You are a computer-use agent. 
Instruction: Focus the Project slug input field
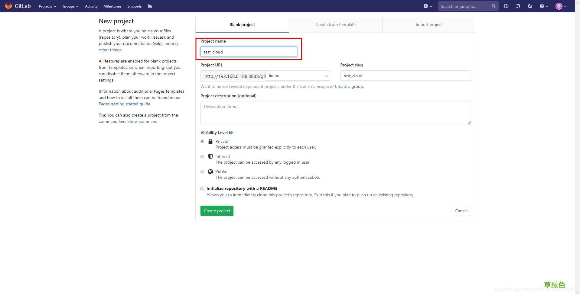pyautogui.click(x=406, y=75)
